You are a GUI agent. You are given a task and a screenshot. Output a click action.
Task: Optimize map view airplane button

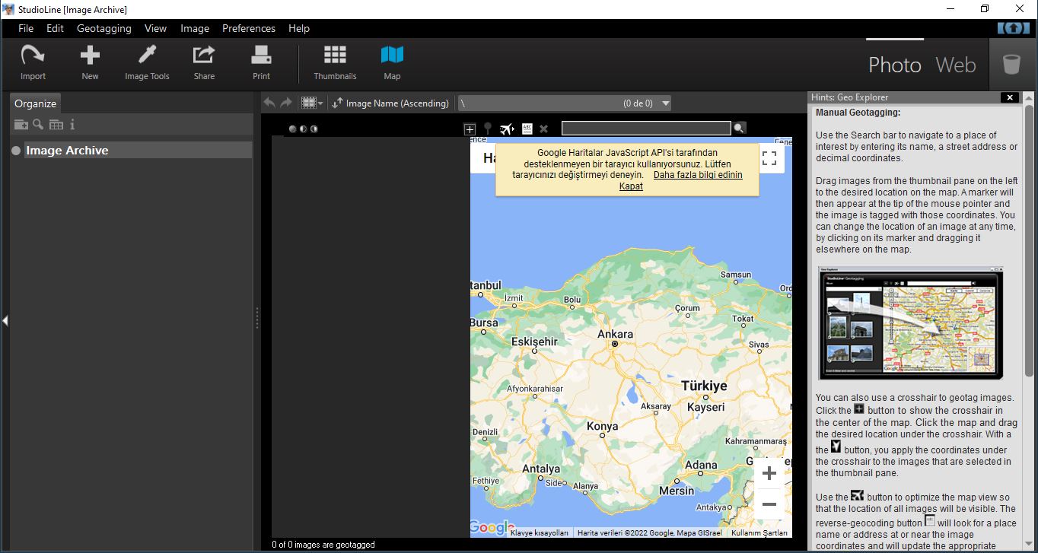tap(507, 129)
